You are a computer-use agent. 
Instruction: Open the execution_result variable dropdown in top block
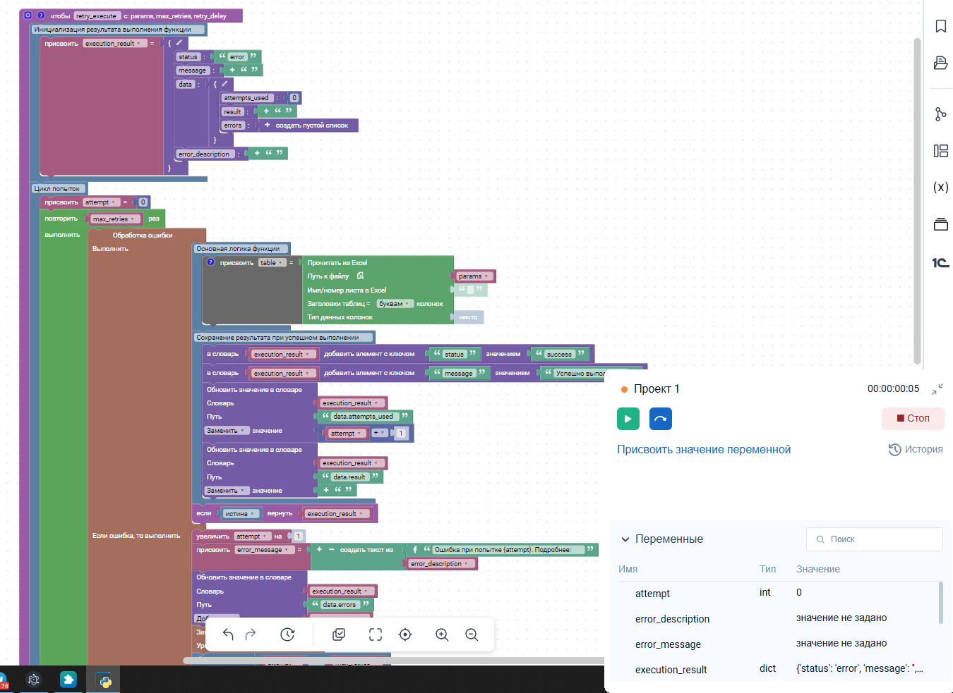(139, 44)
